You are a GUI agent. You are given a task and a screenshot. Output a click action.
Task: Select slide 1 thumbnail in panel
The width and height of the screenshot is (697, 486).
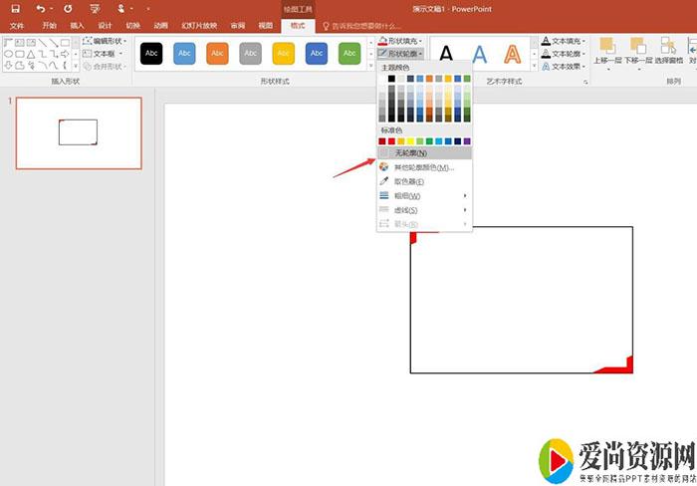[79, 133]
